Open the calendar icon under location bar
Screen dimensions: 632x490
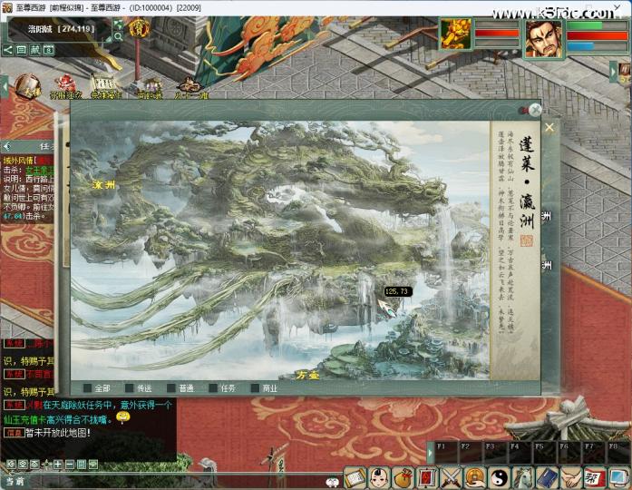[48, 50]
